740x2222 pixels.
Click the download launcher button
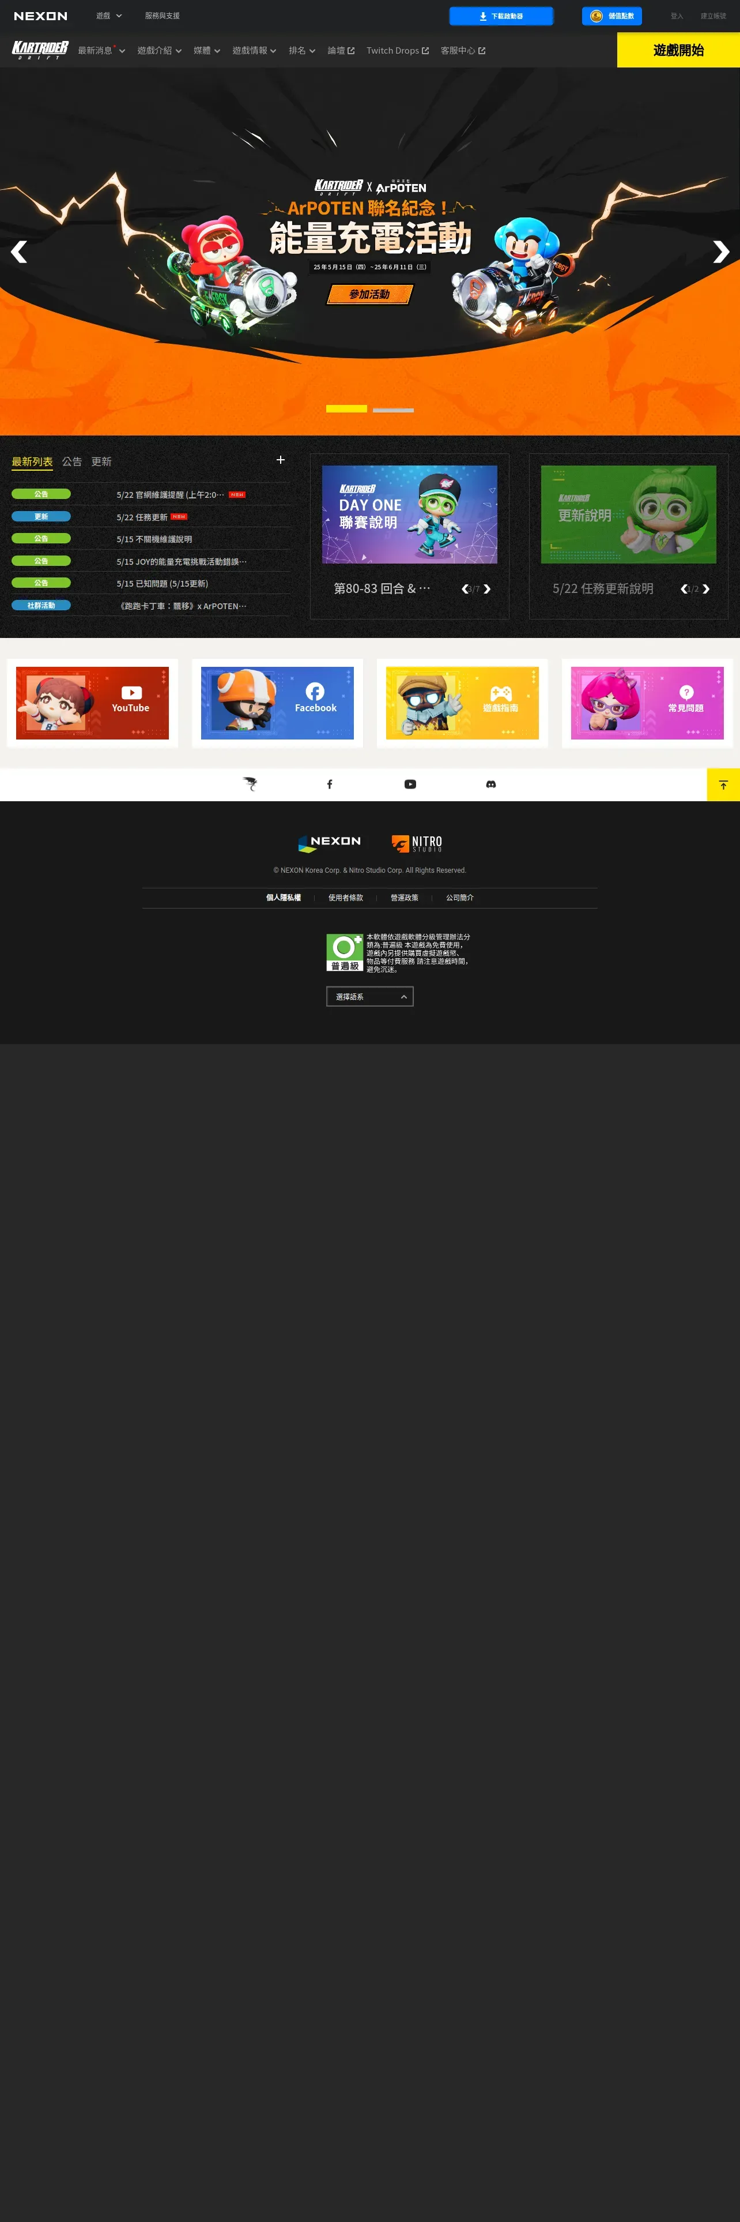(501, 16)
